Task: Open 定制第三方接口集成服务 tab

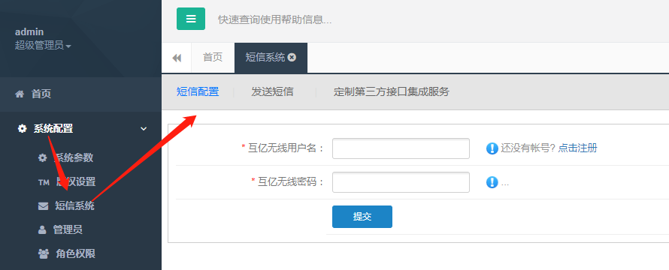Action: point(391,91)
